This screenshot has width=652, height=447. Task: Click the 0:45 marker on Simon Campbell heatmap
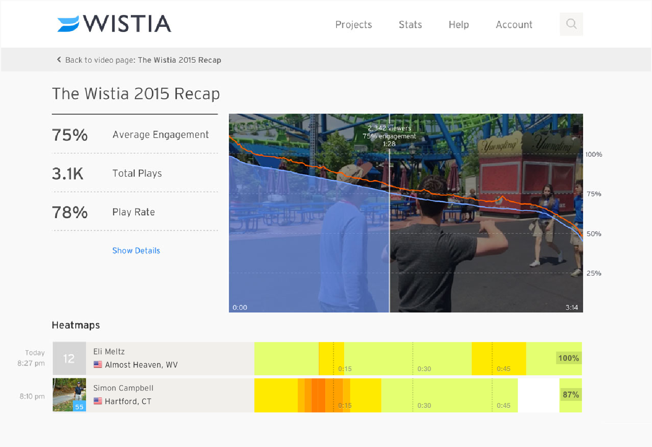(x=504, y=406)
